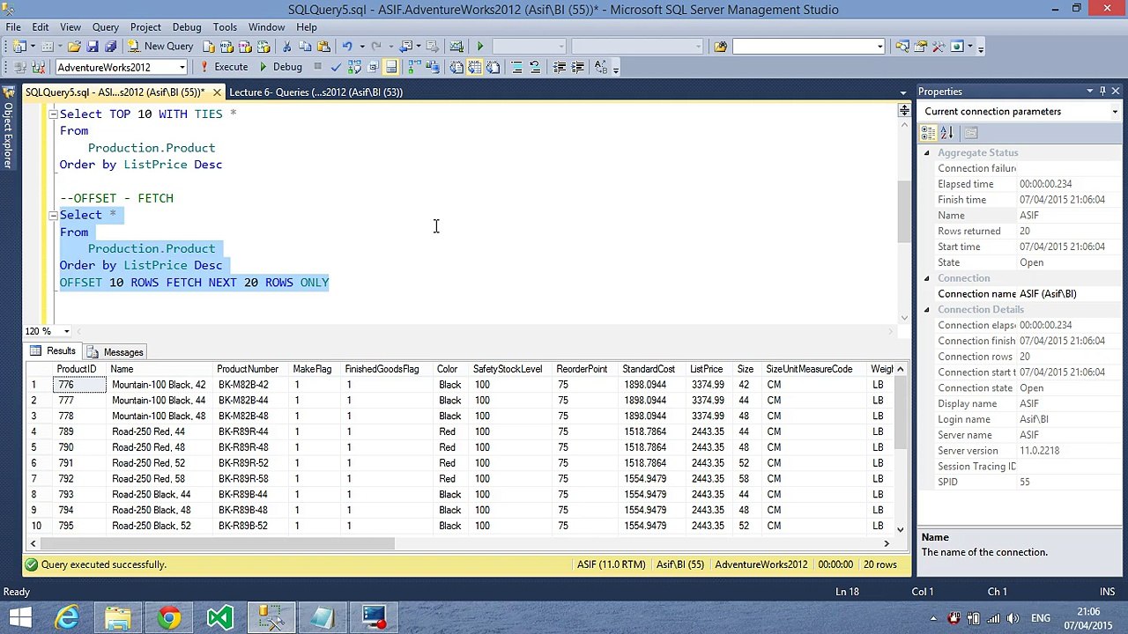Click the editor split-window handle icon
The width and height of the screenshot is (1128, 634).
pyautogui.click(x=904, y=110)
